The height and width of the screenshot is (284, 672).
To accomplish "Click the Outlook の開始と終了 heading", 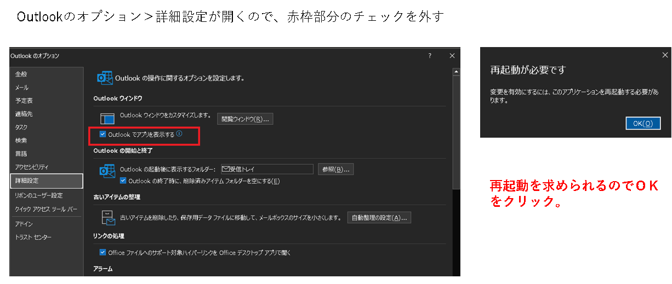I will click(122, 150).
